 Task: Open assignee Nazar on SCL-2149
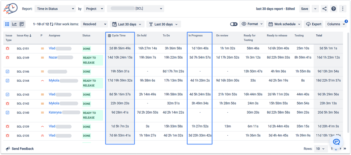[x=53, y=58]
